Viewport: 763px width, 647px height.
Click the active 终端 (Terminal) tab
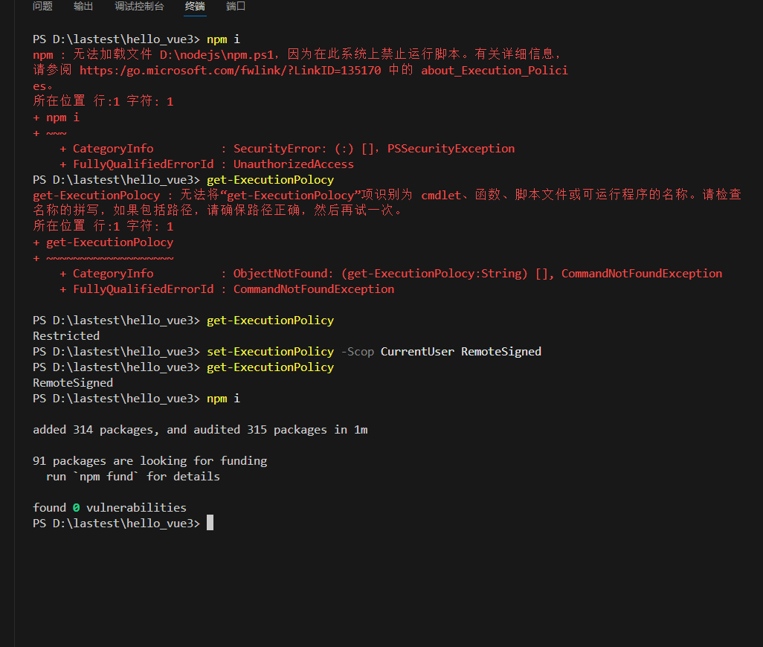pos(194,7)
